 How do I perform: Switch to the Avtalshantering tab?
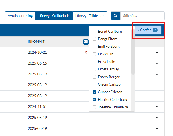pos(20,16)
